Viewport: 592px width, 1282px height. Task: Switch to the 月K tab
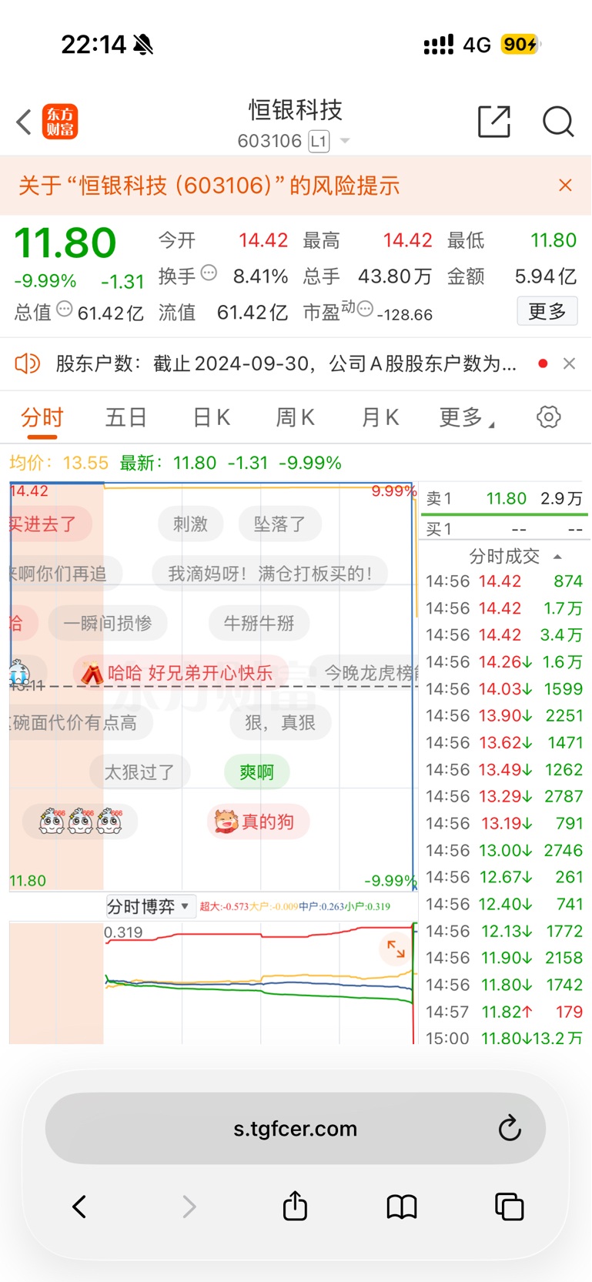380,417
